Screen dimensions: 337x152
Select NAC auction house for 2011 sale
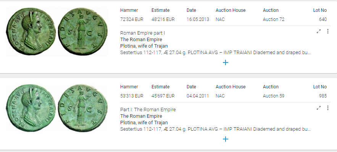[220, 96]
